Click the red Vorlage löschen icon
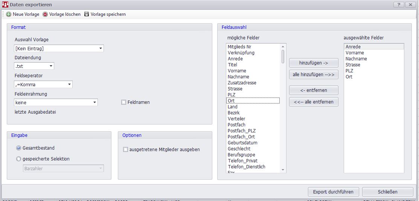419x201 pixels. (x=45, y=14)
